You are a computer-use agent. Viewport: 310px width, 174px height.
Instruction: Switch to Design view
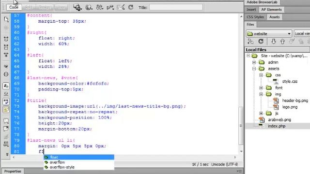click(x=45, y=7)
